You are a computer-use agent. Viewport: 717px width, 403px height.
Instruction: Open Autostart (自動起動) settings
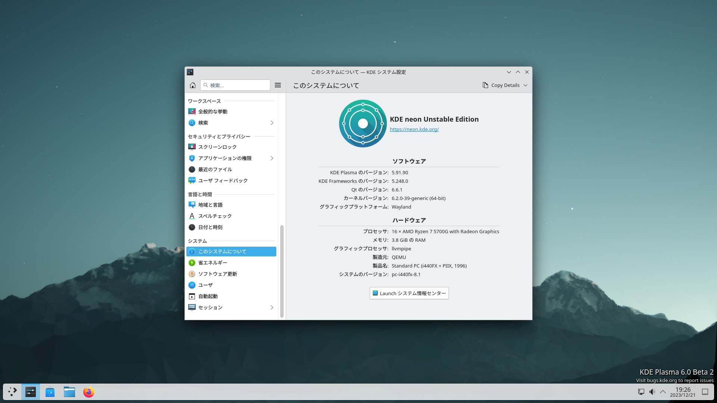coord(208,296)
